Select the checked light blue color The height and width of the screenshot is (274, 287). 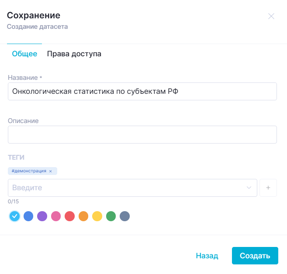click(x=14, y=216)
